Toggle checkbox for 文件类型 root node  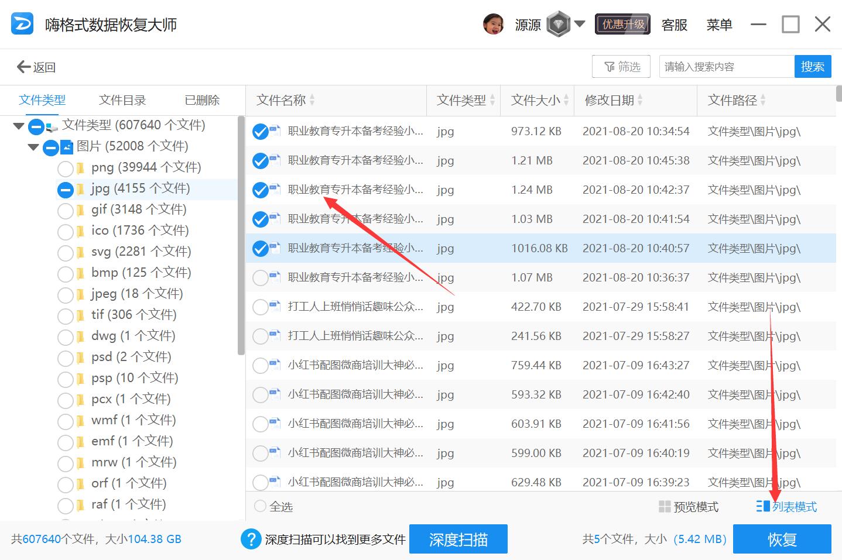[x=36, y=126]
